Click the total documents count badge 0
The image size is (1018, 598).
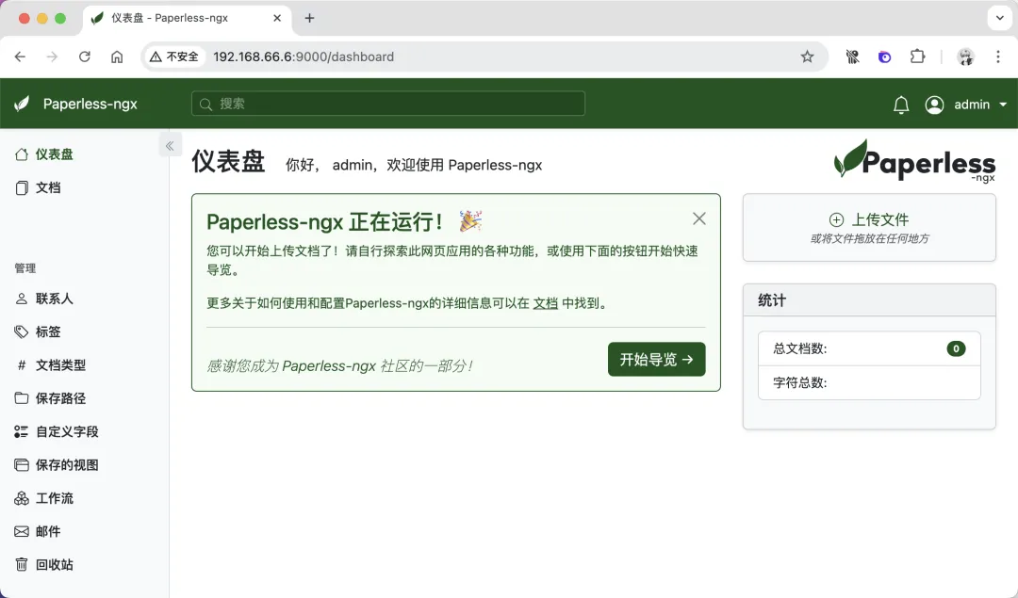956,349
